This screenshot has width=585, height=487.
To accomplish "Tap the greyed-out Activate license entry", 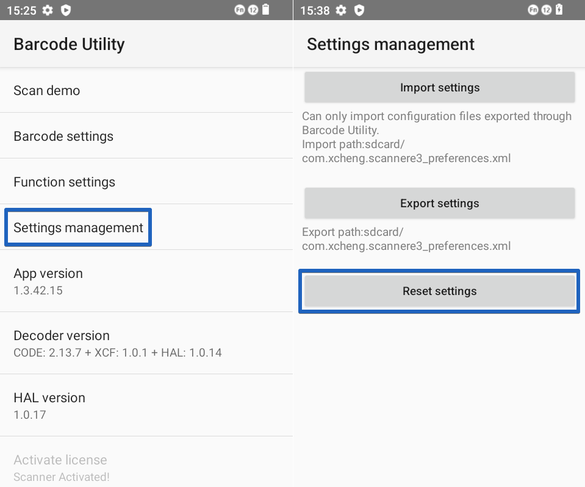I will coord(61,467).
